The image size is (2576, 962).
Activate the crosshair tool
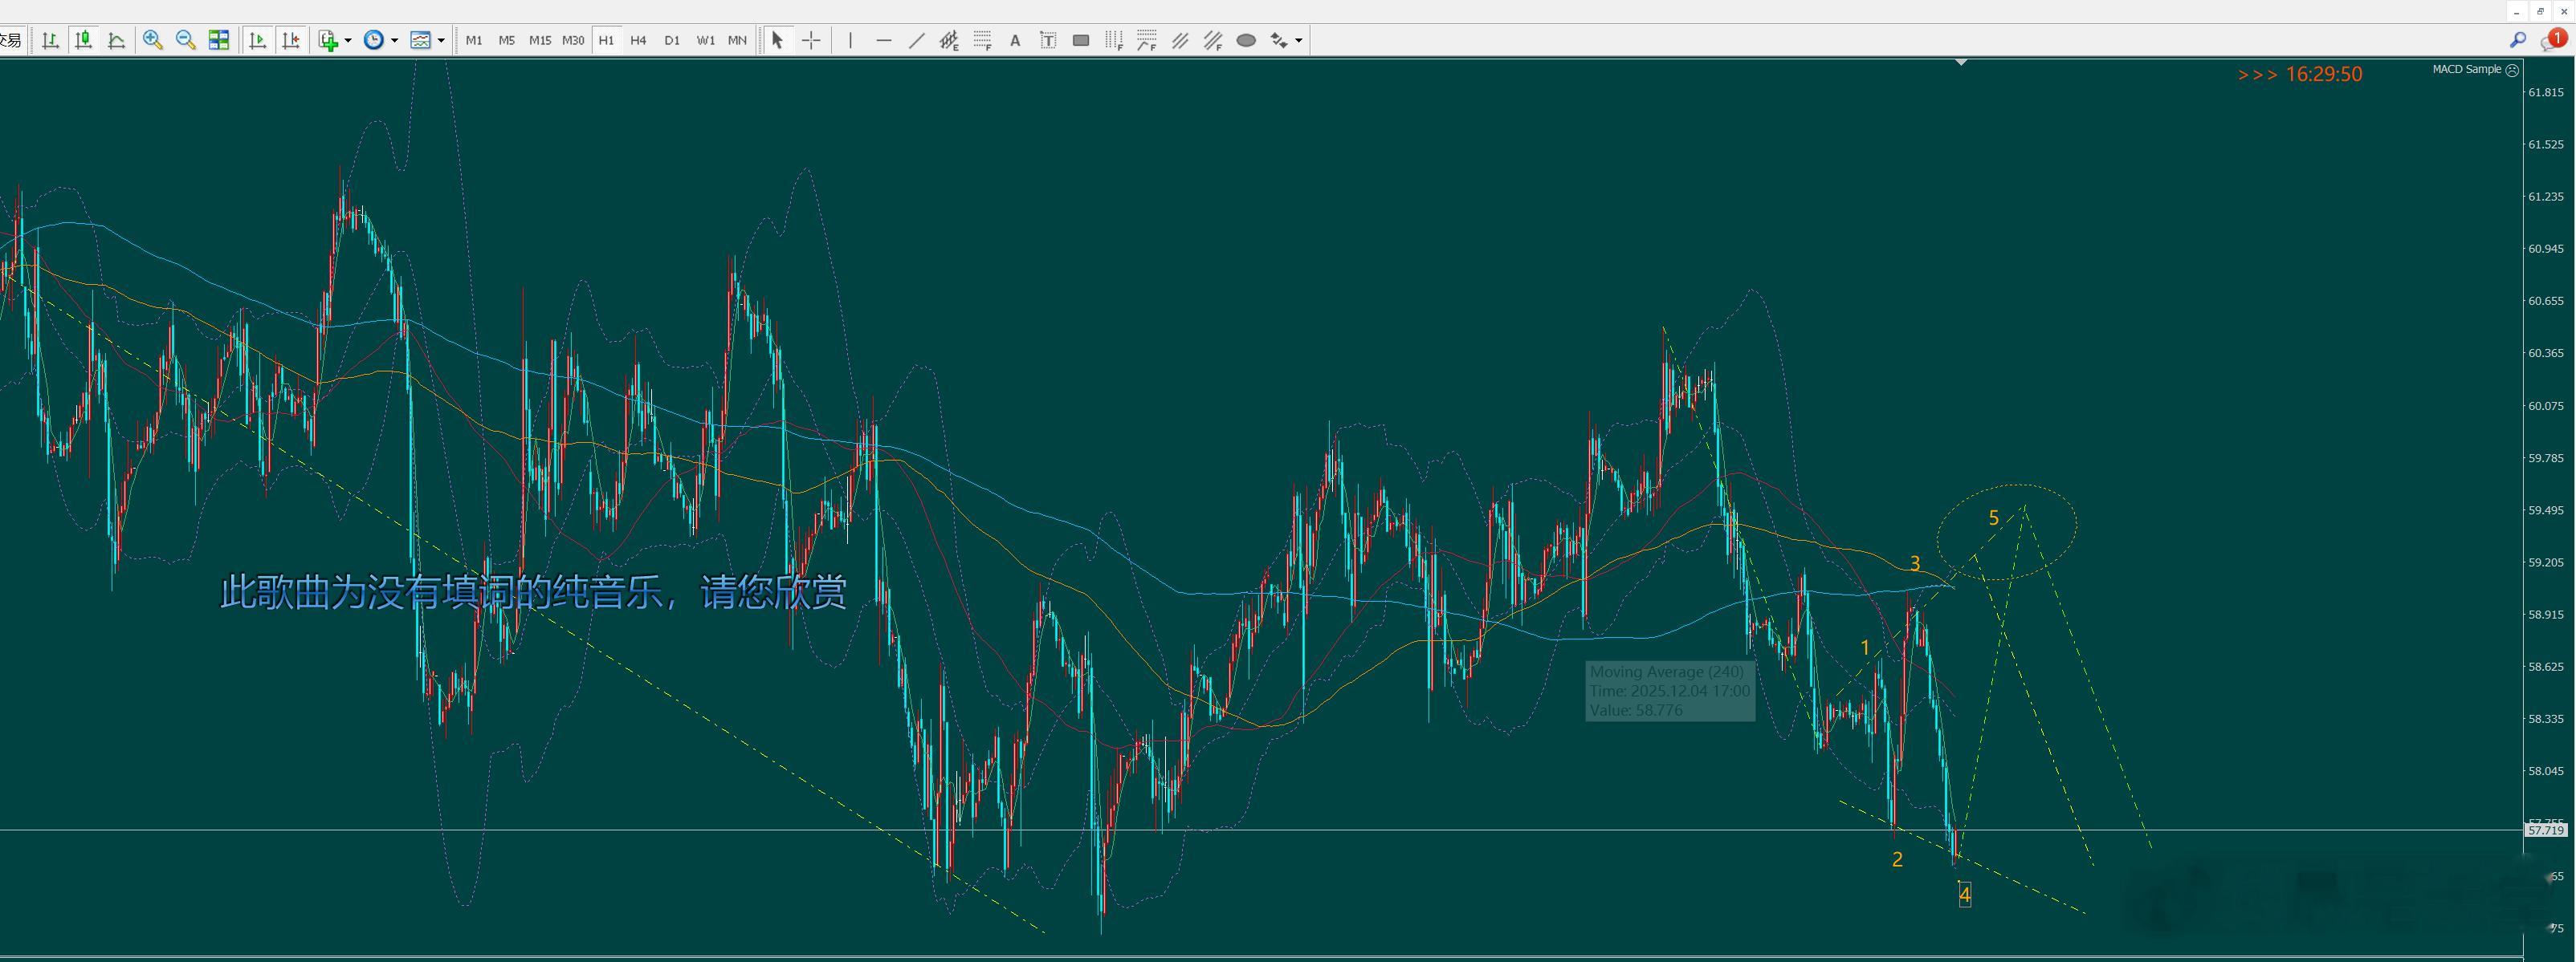click(x=811, y=40)
